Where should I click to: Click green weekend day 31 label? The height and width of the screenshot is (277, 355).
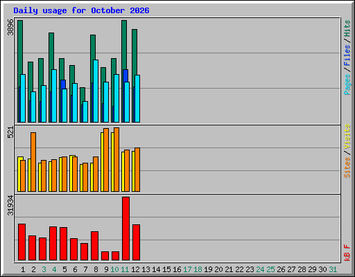coord(333,269)
